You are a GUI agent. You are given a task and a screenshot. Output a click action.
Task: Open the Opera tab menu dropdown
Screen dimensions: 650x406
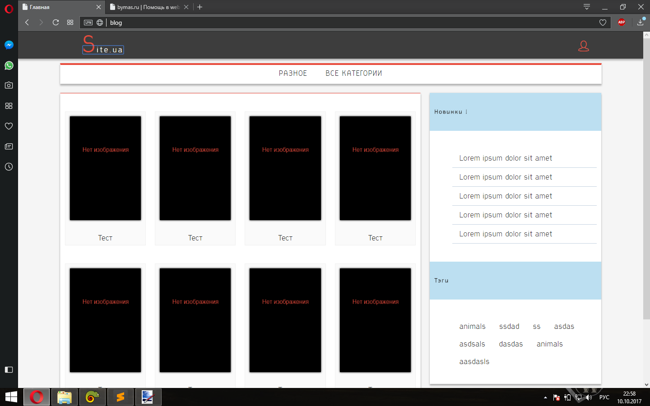tap(586, 7)
